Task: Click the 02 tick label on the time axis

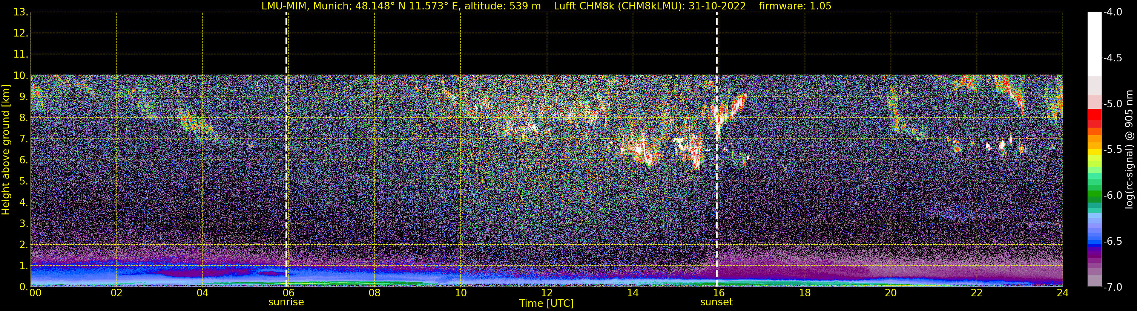Action: tap(117, 293)
